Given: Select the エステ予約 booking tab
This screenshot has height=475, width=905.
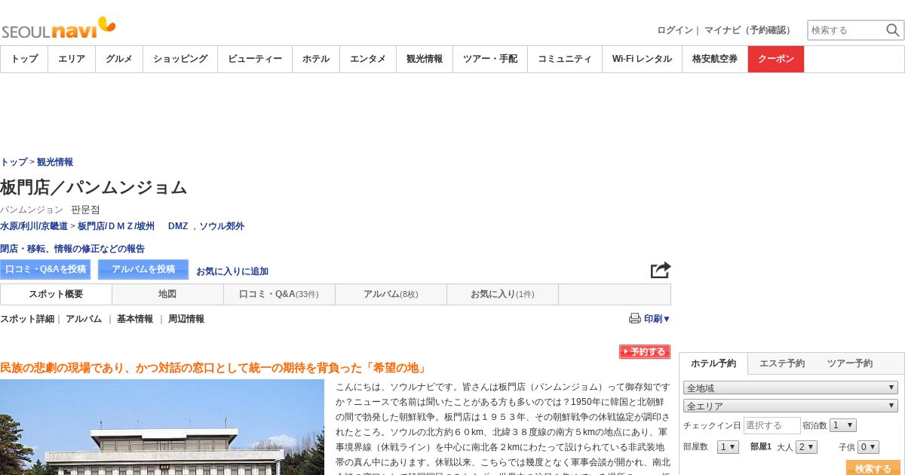Looking at the screenshot, I should coord(782,363).
